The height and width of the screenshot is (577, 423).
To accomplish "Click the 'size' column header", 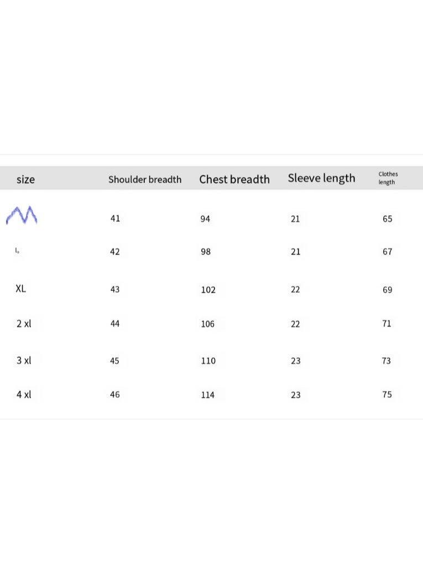I will pos(26,180).
